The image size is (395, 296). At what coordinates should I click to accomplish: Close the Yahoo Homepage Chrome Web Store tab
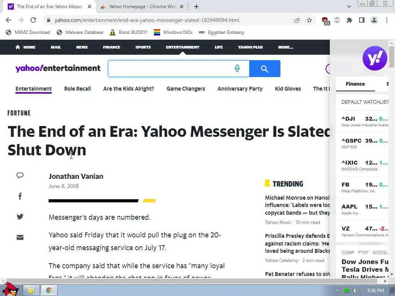[x=181, y=7]
